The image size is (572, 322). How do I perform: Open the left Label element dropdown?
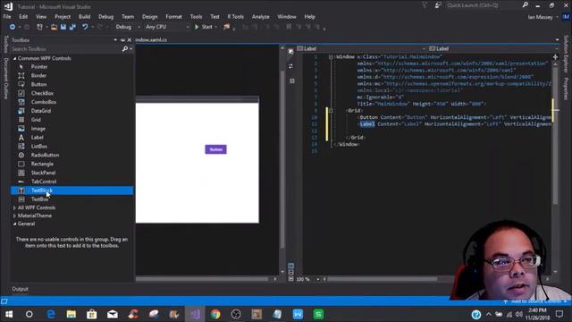click(361, 48)
